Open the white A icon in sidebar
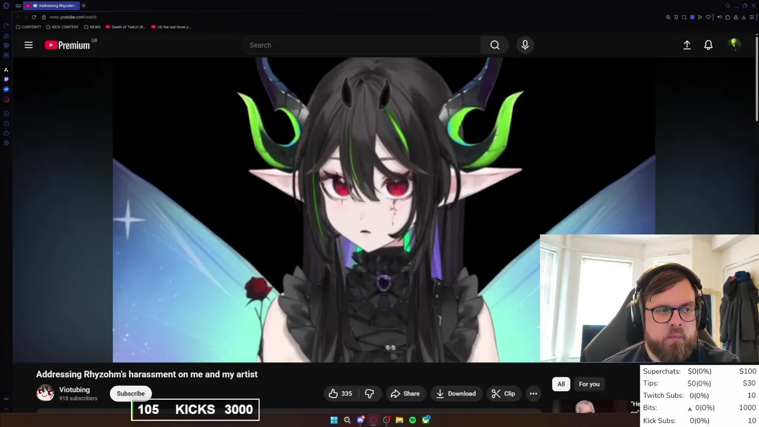 coord(6,69)
